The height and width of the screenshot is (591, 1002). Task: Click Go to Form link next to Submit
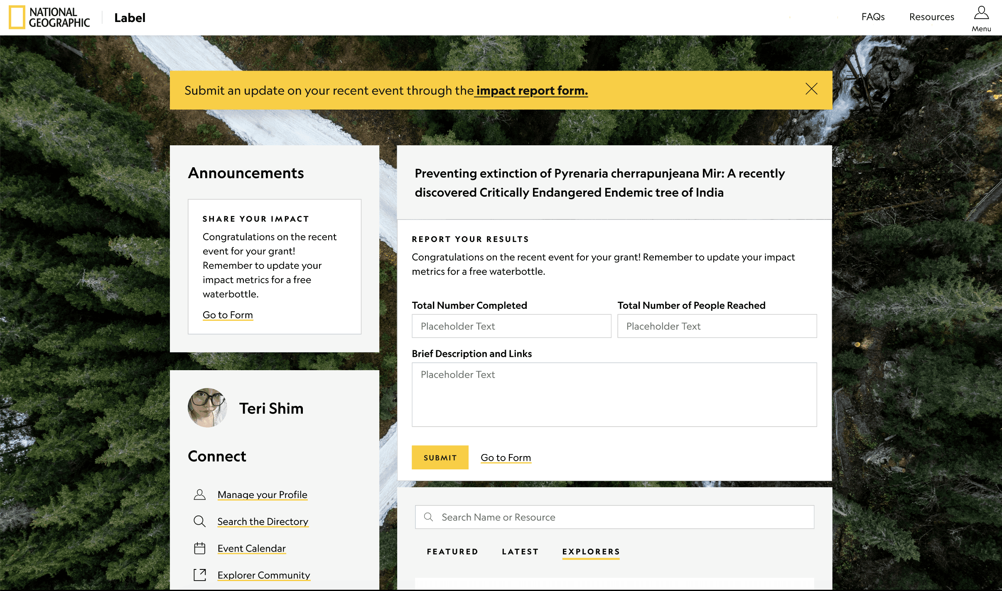[x=506, y=458]
